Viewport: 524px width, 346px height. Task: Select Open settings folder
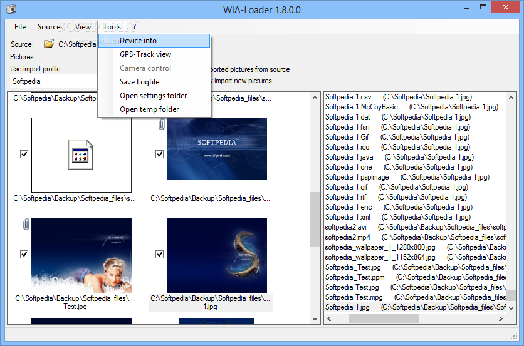click(154, 96)
